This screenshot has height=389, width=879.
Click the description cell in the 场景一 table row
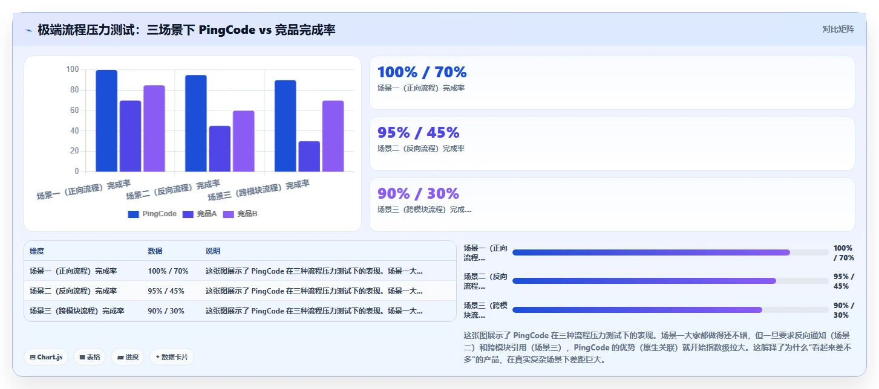point(314,271)
